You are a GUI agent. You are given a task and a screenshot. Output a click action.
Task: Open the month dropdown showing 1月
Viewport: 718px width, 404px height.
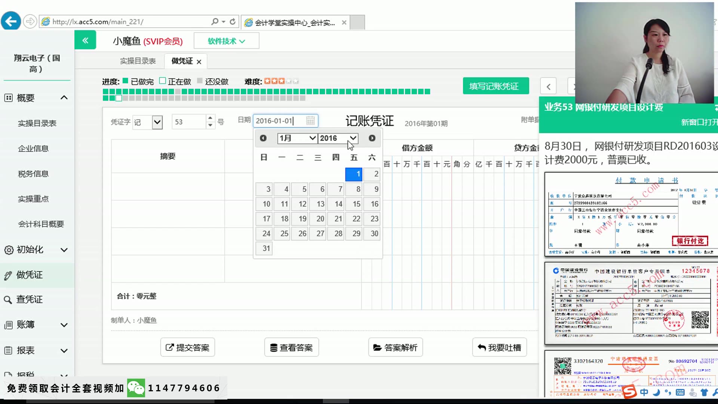click(297, 138)
